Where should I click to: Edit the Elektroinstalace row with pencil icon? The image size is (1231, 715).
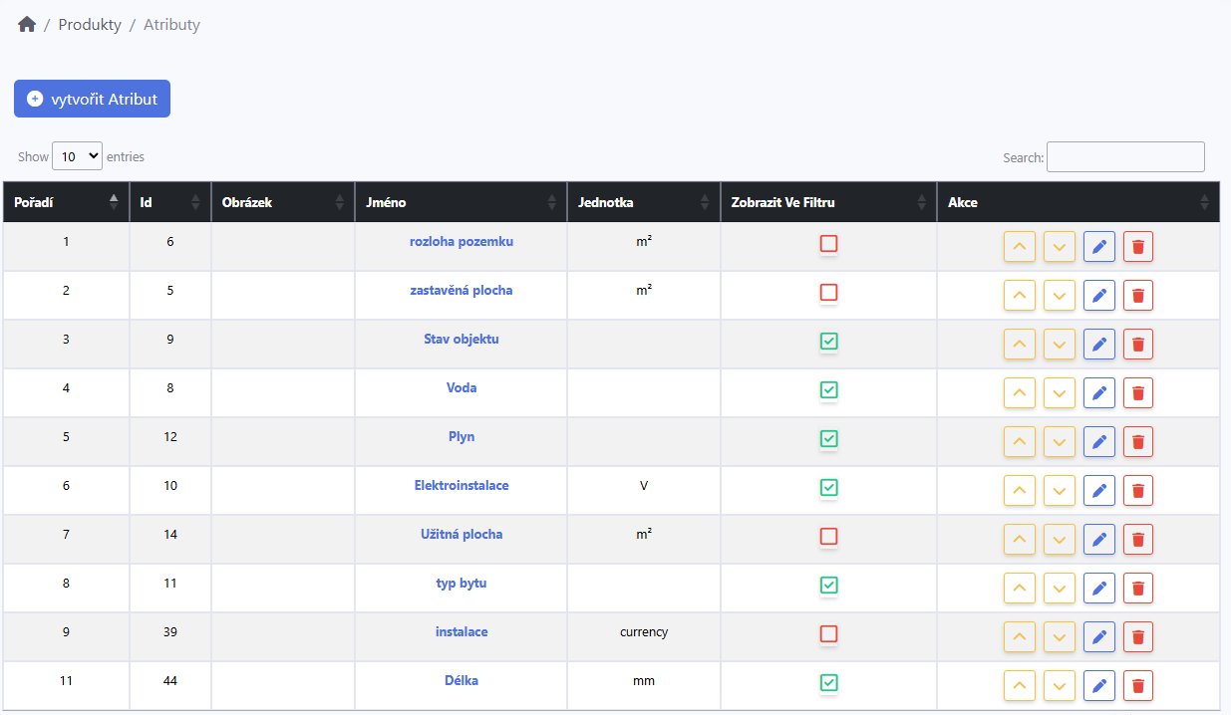click(x=1098, y=490)
